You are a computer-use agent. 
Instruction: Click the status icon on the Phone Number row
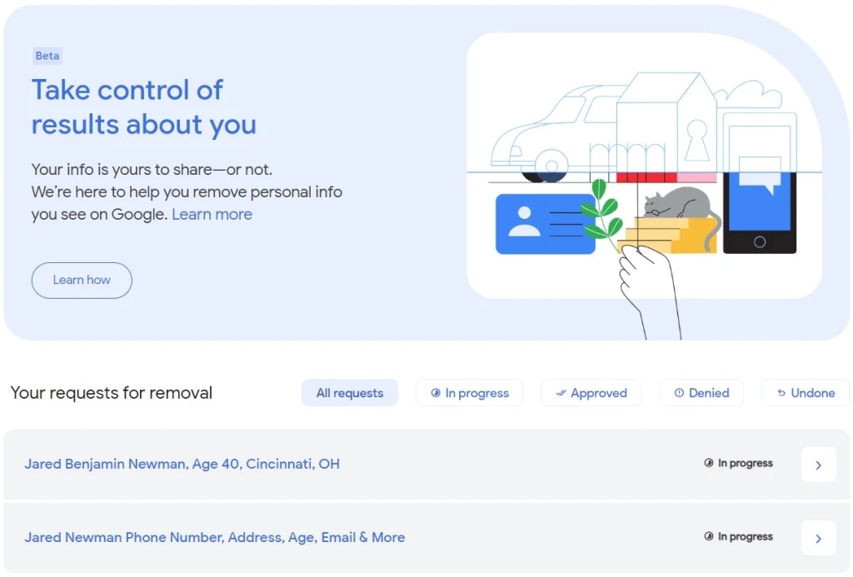[709, 537]
